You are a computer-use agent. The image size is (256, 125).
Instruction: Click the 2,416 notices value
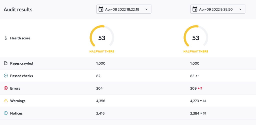pyautogui.click(x=100, y=113)
